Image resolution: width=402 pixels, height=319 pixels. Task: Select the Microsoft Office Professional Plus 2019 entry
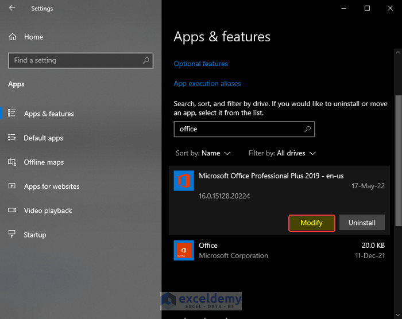279,200
